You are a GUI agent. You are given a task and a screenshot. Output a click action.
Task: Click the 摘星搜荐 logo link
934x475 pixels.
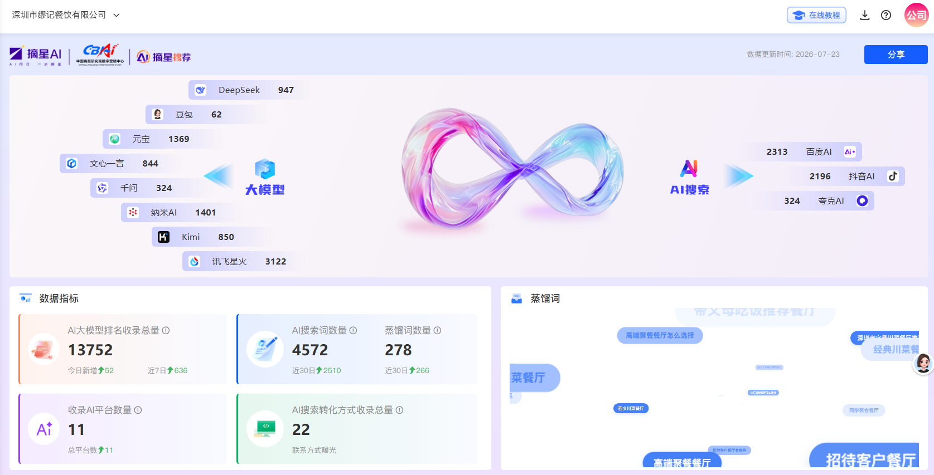click(163, 57)
